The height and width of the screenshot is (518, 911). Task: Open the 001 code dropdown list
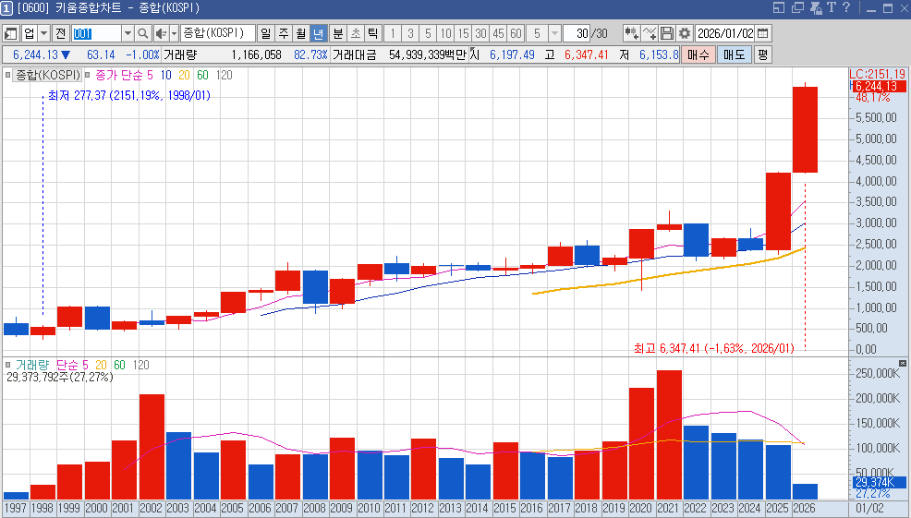click(x=128, y=33)
